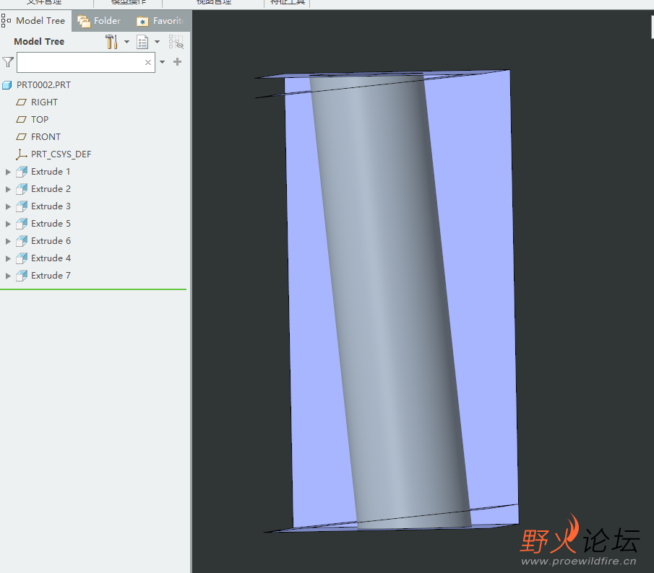This screenshot has width=654, height=573.
Task: Select the Extrude 1 label
Action: [51, 172]
